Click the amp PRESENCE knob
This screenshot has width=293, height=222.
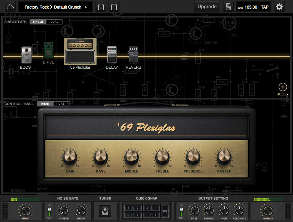(193, 156)
